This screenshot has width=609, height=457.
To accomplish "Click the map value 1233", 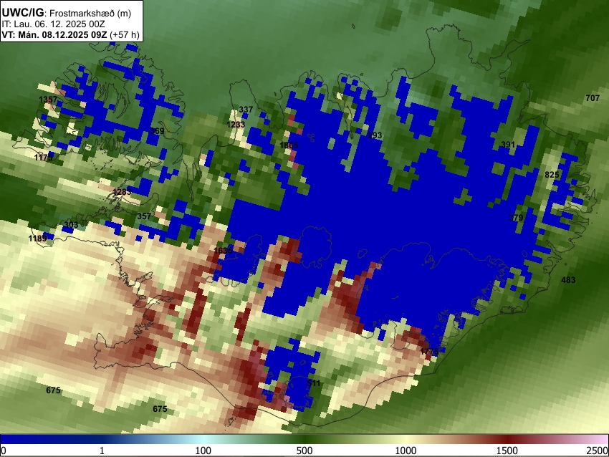I will [x=236, y=124].
